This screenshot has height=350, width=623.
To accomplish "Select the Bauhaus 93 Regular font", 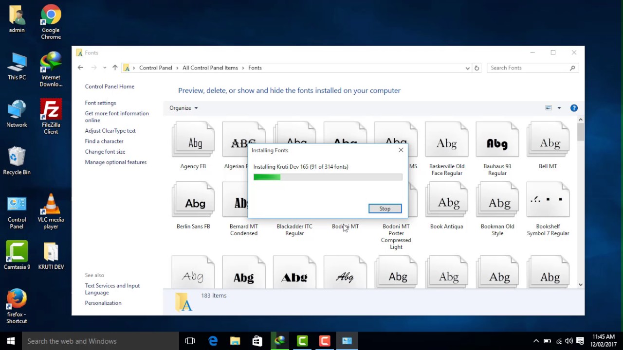I will click(x=497, y=149).
